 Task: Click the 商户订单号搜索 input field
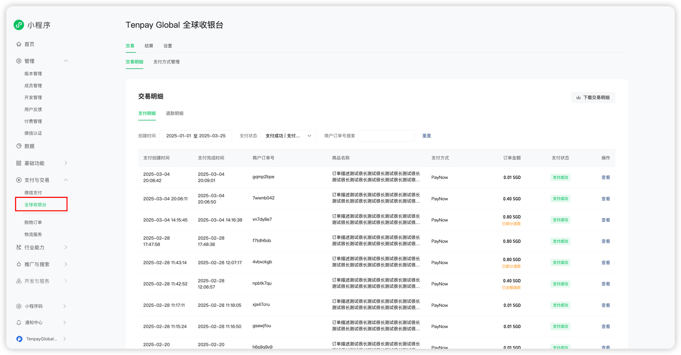point(386,136)
